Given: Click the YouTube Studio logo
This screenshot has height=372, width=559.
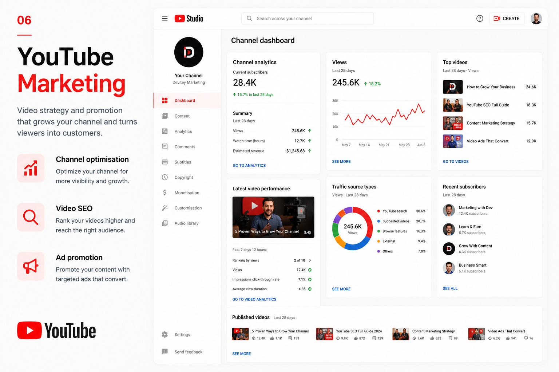Looking at the screenshot, I should 189,19.
